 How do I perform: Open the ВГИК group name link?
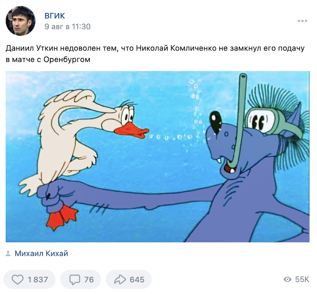55,16
